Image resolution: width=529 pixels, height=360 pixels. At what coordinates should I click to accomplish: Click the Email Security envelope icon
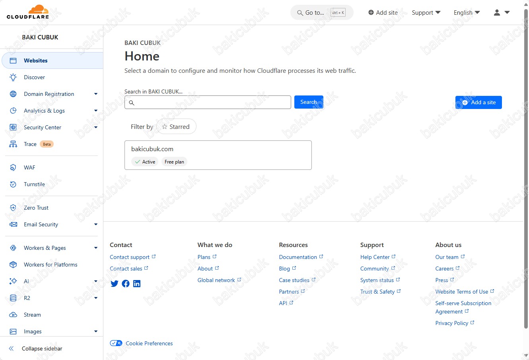13,224
